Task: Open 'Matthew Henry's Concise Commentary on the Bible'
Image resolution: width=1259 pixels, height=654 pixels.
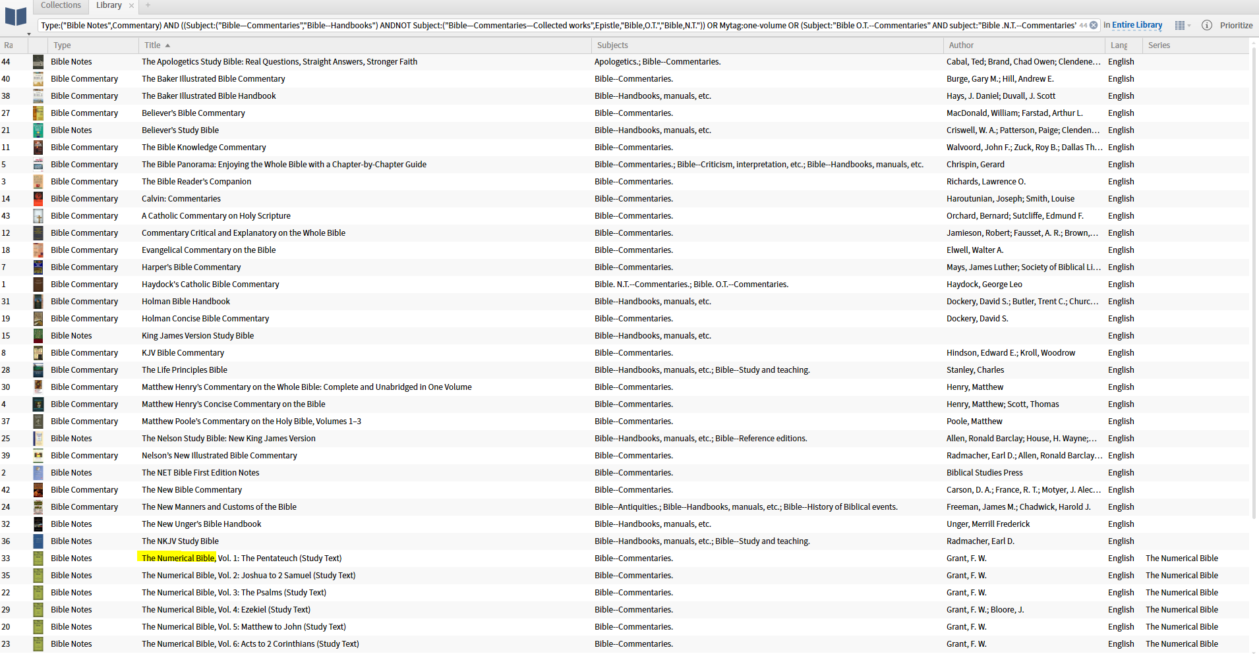Action: point(233,404)
